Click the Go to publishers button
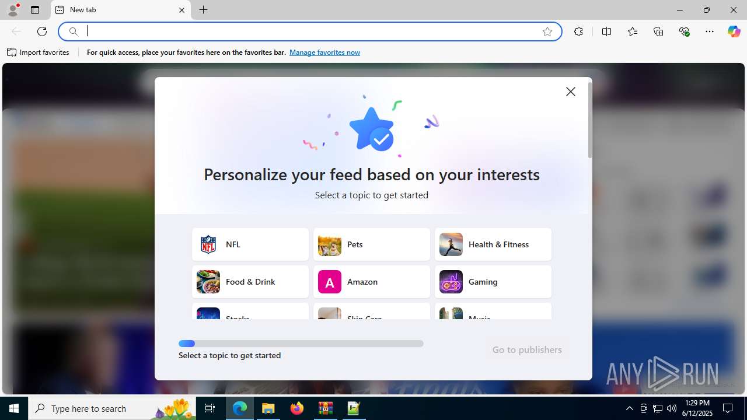747x420 pixels. tap(527, 350)
